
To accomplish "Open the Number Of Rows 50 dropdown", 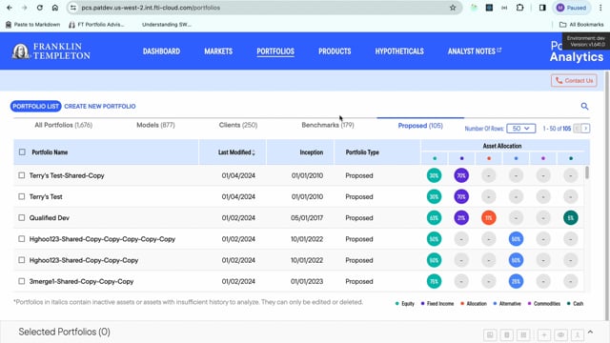I will 521,129.
